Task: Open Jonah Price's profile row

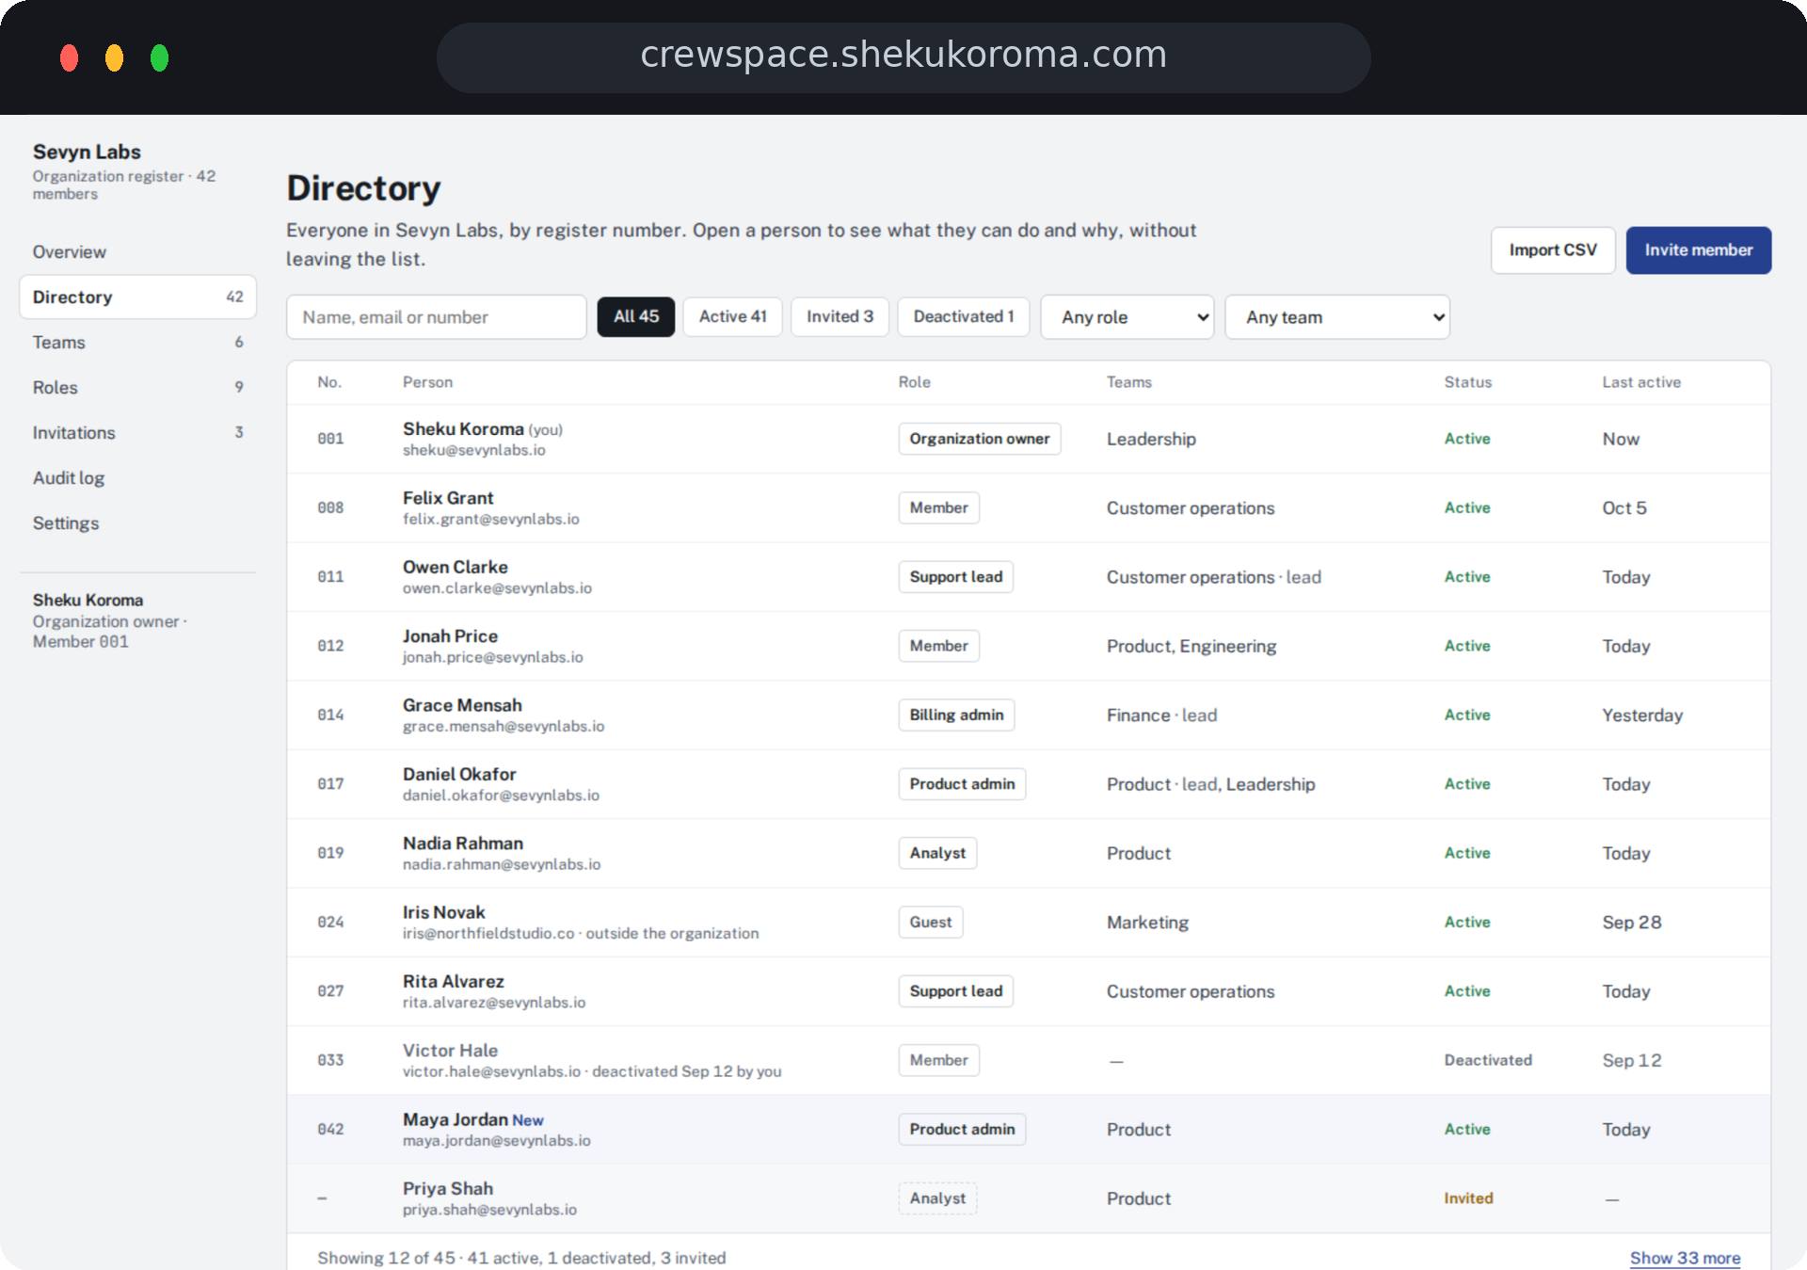Action: 1029,646
